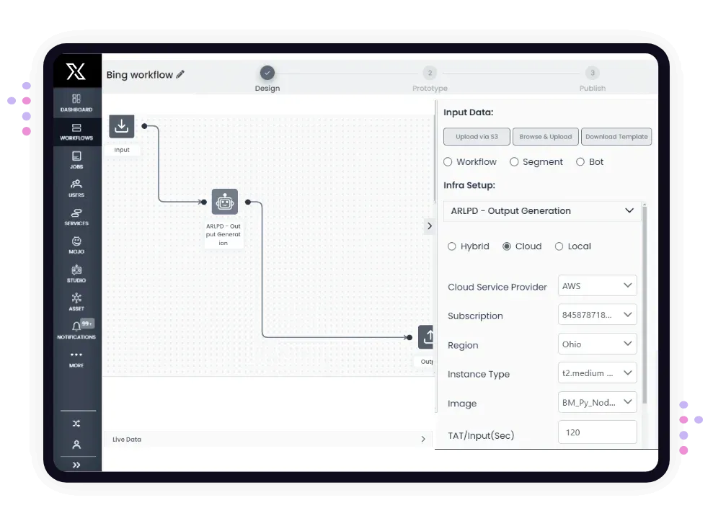This screenshot has width=713, height=526.
Task: Collapse the right panel with arrow
Action: click(x=429, y=226)
